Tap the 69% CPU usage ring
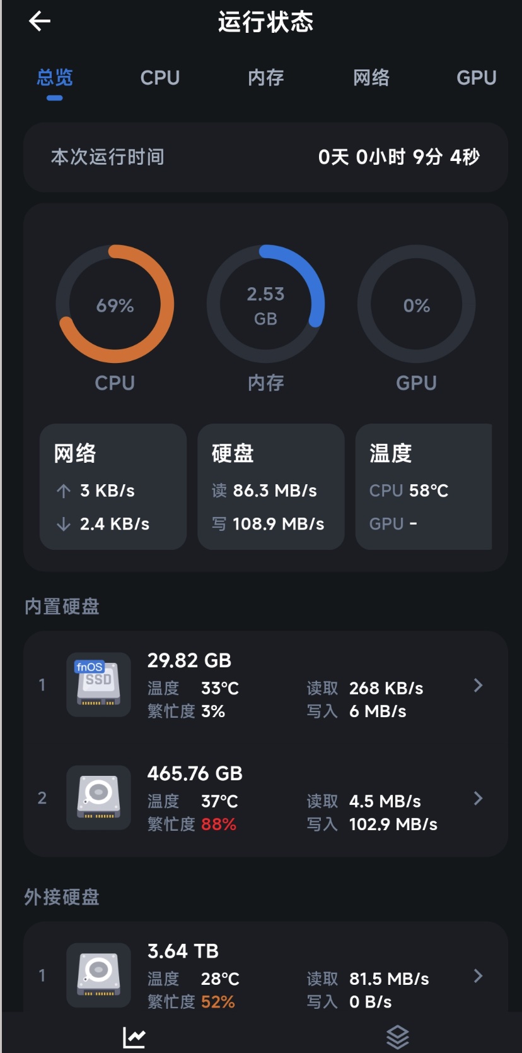Screen dimensions: 522x1053 tap(115, 304)
